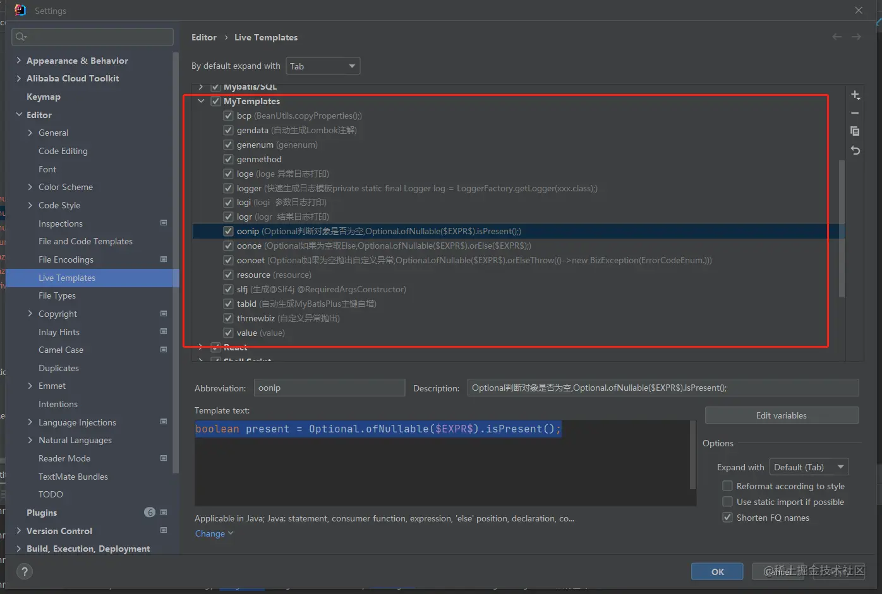The height and width of the screenshot is (594, 882).
Task: Open the Keymap settings page
Action: click(x=44, y=97)
